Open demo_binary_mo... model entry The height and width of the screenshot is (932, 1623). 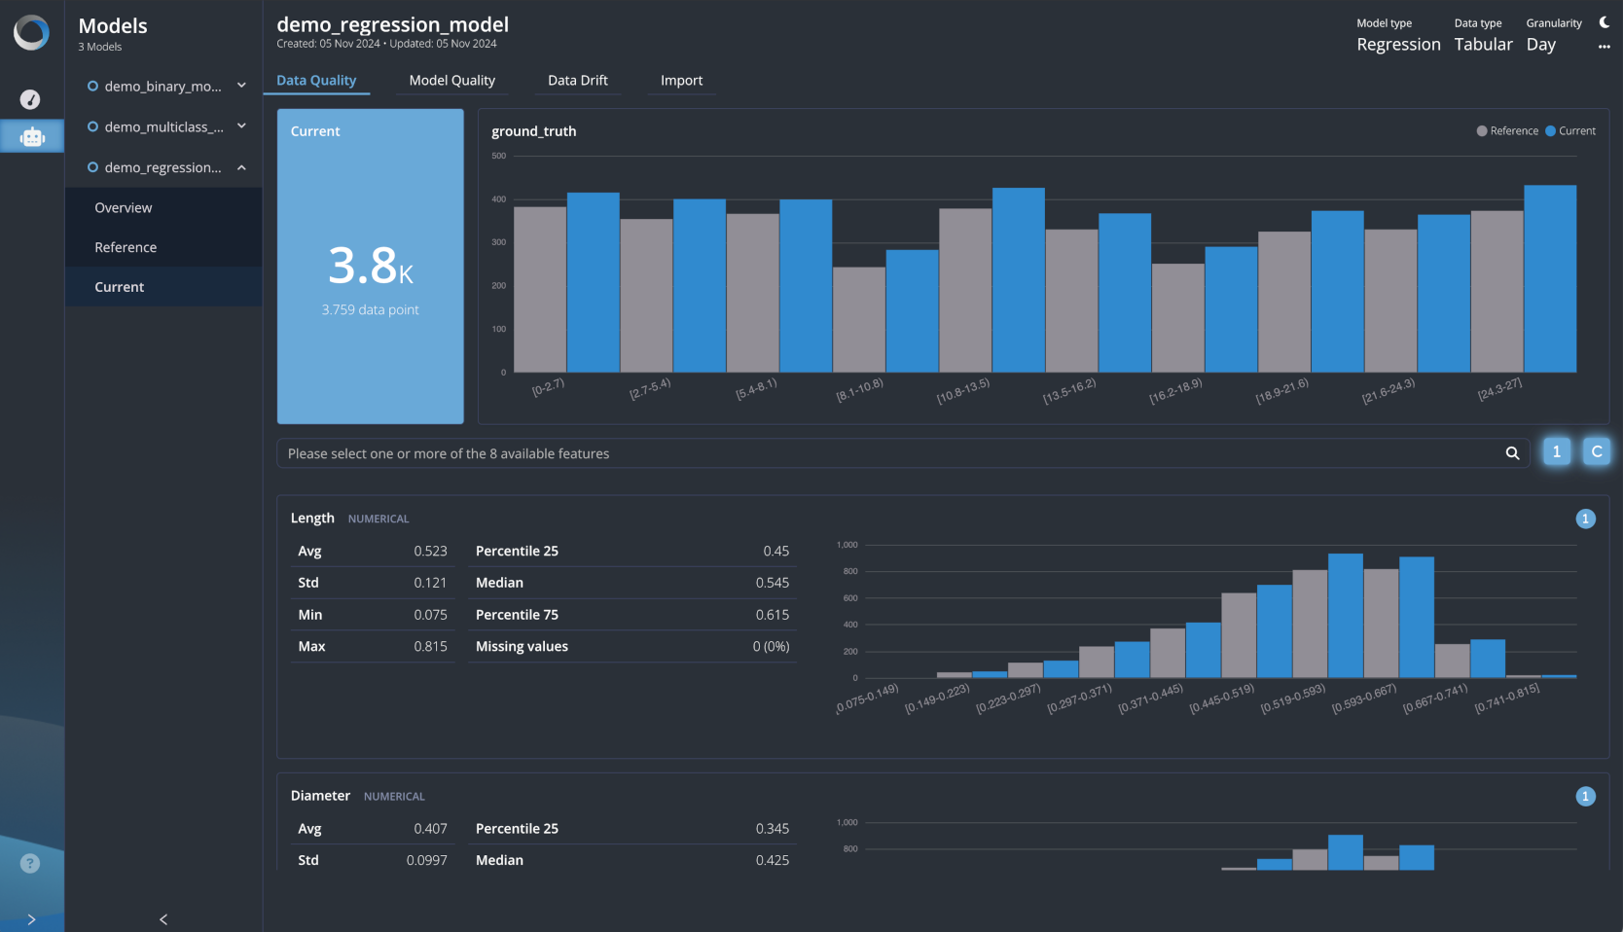click(x=163, y=86)
